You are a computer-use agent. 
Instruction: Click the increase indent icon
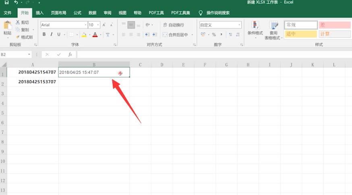154,35
